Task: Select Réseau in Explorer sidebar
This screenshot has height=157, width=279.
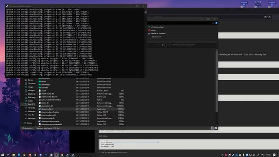Action: coord(28,123)
